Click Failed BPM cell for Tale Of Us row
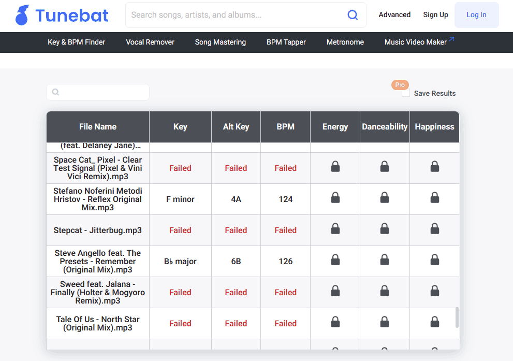The height and width of the screenshot is (361, 513). (x=285, y=323)
